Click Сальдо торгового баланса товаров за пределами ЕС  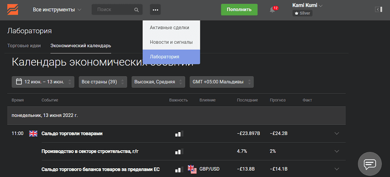(x=100, y=169)
